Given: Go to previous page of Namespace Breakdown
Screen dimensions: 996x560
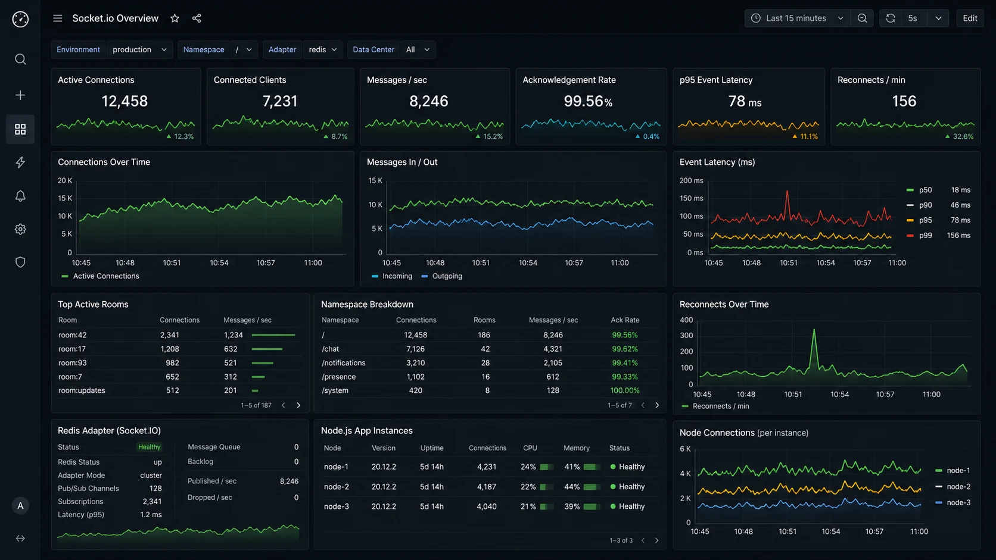Looking at the screenshot, I should coord(643,405).
